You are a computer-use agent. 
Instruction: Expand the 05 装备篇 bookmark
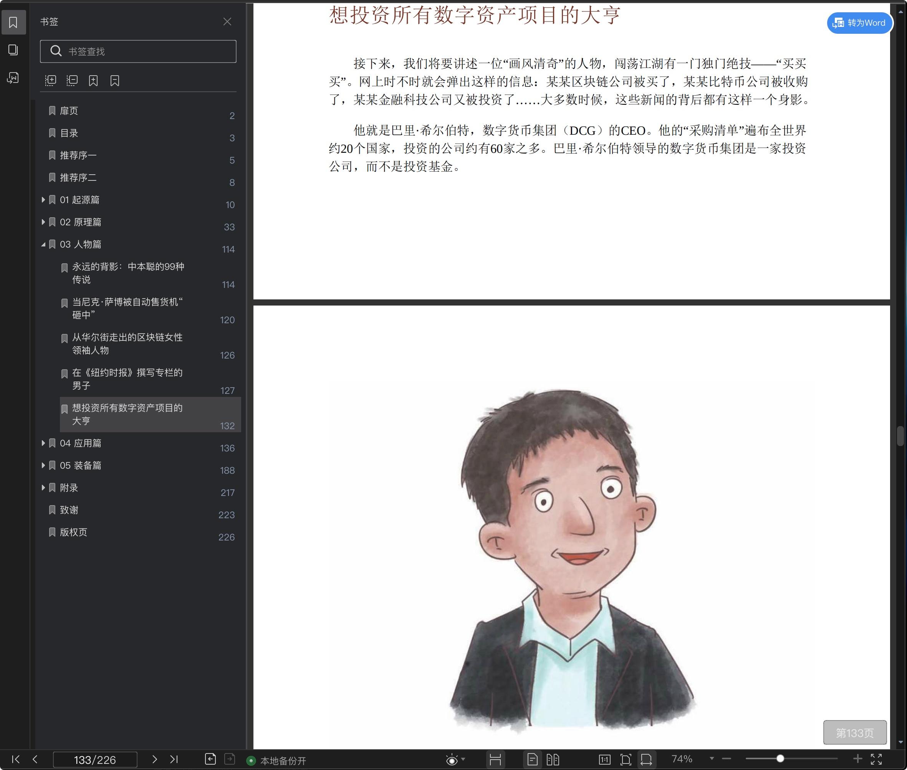[x=43, y=465]
